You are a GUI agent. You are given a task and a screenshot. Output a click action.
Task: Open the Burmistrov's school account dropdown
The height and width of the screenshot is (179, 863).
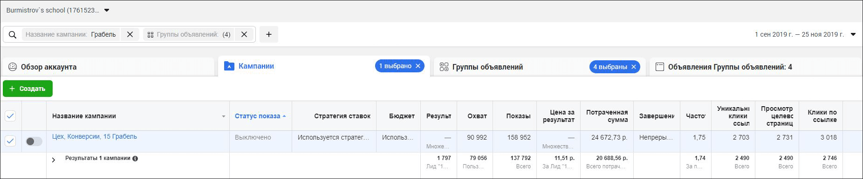107,10
